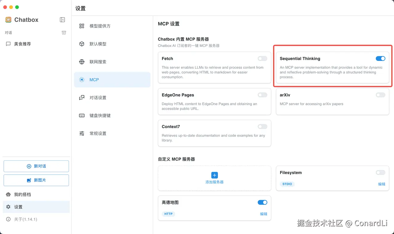Click the arXiv card title
The width and height of the screenshot is (394, 234).
click(x=285, y=95)
